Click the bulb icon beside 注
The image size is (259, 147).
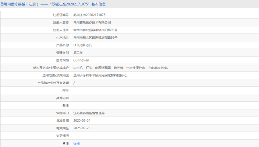pyautogui.click(x=64, y=144)
